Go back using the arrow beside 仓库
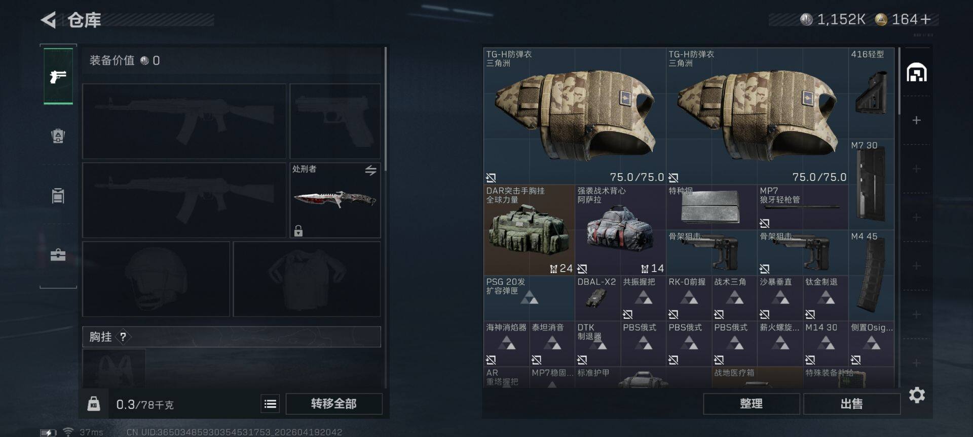 [x=49, y=20]
